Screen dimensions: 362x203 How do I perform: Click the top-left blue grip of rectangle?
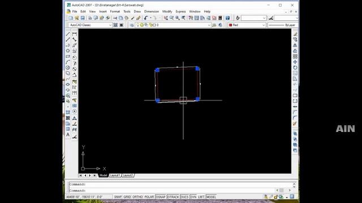click(157, 70)
